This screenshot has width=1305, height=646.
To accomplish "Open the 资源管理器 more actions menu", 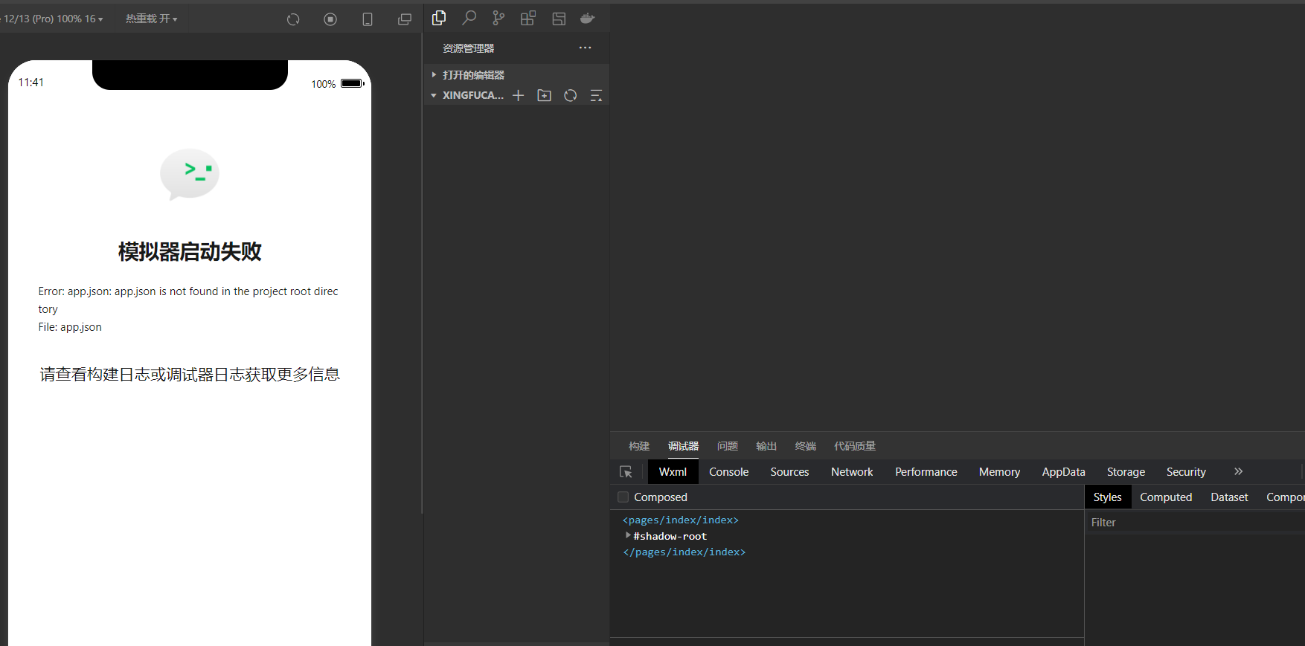I will [x=586, y=48].
